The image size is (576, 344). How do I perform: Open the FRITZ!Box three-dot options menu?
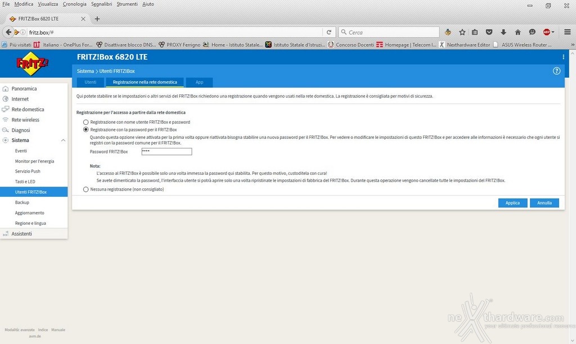click(x=563, y=57)
